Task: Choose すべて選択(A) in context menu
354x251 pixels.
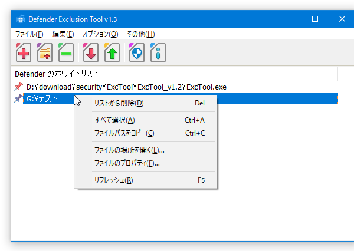Action: pyautogui.click(x=146, y=120)
